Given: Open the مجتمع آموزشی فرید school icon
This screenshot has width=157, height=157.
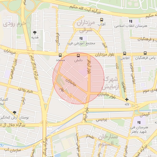Looking at the screenshot, I should click(x=81, y=39).
